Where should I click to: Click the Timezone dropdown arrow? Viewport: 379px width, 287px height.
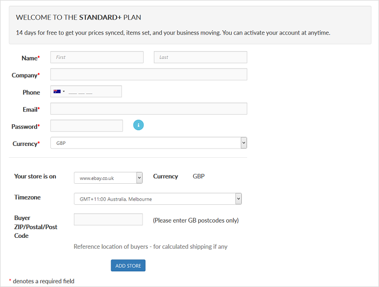[x=238, y=199]
